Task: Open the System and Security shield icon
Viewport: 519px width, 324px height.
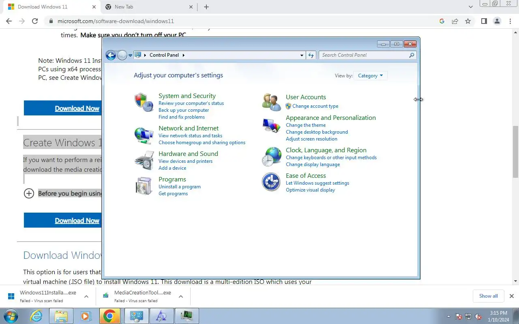Action: pyautogui.click(x=144, y=102)
